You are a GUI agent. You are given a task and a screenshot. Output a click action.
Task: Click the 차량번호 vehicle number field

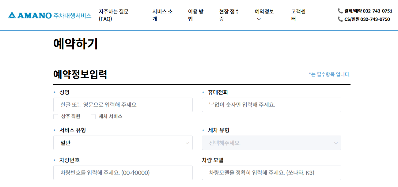pyautogui.click(x=123, y=173)
